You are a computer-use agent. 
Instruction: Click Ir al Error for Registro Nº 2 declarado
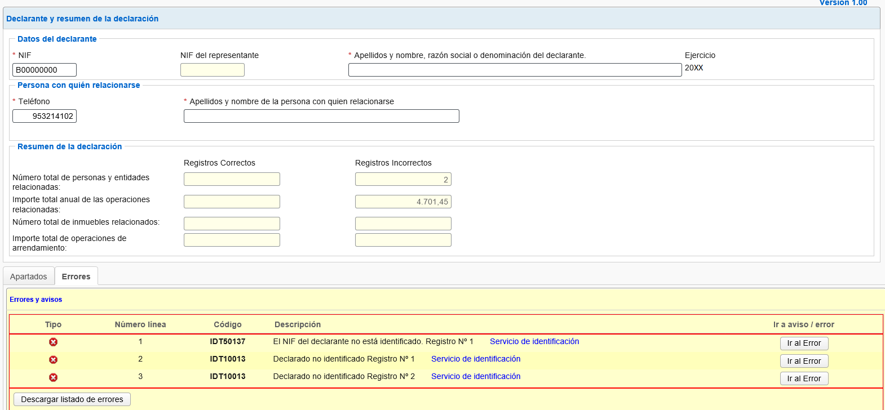[x=804, y=378]
